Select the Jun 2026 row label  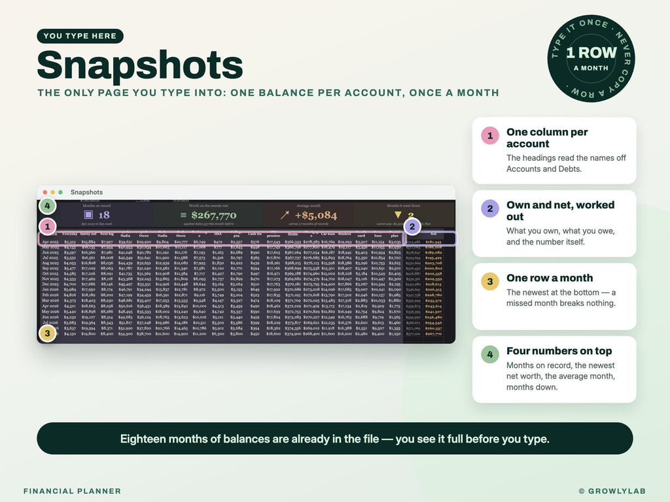[50, 317]
